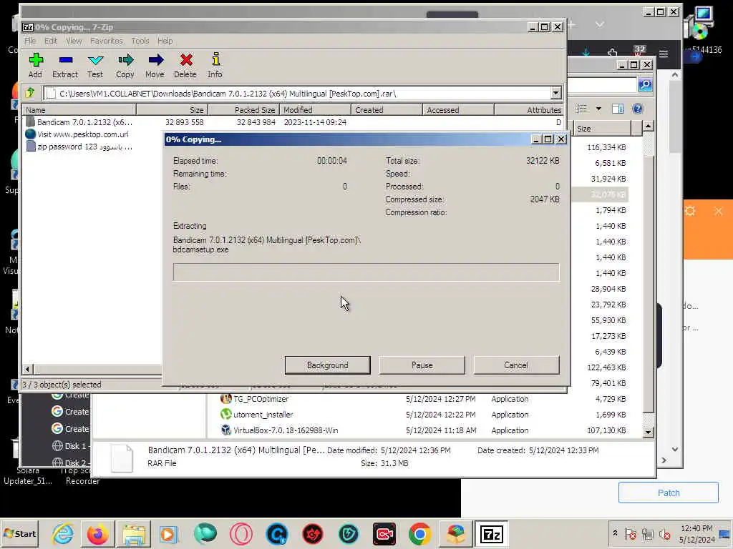Select Disk 1 in left sidebar

pyautogui.click(x=71, y=446)
